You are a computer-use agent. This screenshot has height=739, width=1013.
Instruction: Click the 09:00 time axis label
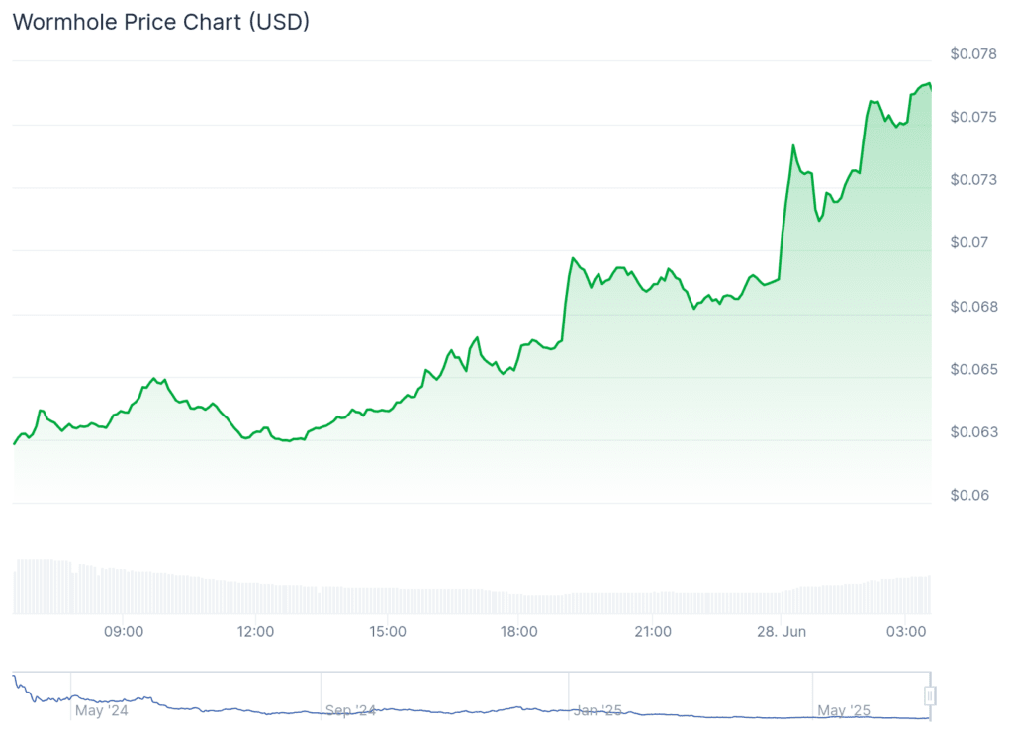coord(125,630)
